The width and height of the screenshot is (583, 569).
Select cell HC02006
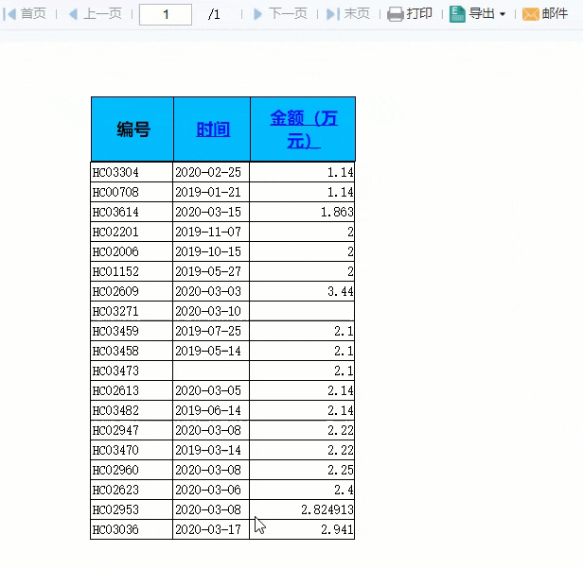(x=132, y=251)
